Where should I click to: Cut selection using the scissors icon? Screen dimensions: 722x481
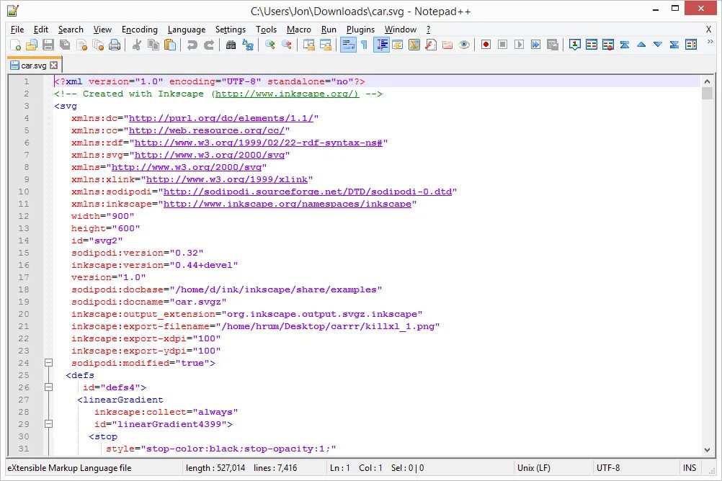tap(137, 45)
